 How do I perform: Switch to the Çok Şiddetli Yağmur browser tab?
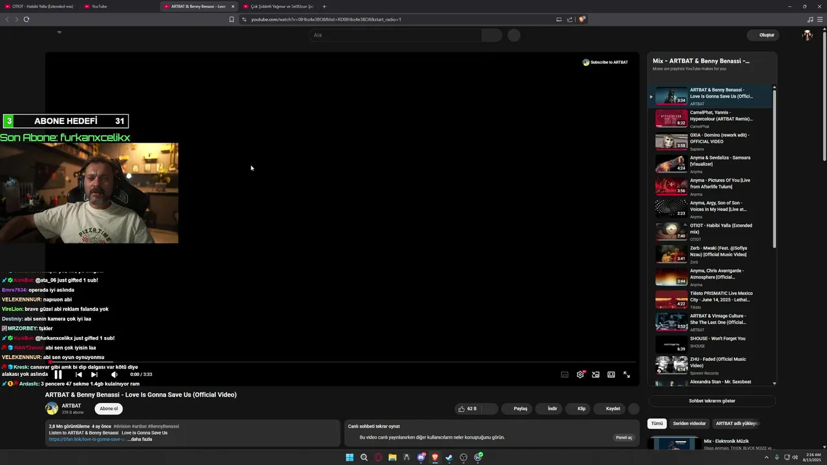278,6
